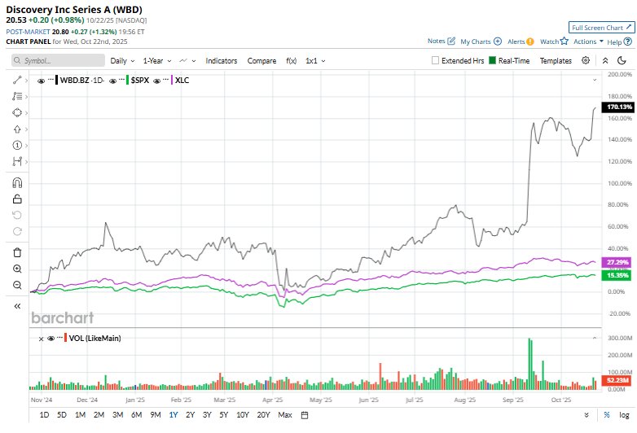Select the 6M time range
This screenshot has height=433, width=637.
coord(136,415)
